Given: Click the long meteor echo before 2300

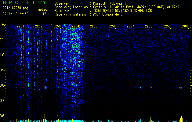Looking at the screenshot, I should point(181,88).
